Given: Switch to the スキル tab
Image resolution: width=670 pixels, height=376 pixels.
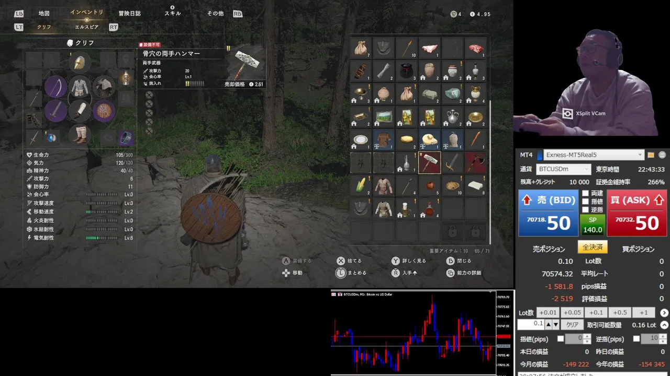Looking at the screenshot, I should click(x=173, y=14).
